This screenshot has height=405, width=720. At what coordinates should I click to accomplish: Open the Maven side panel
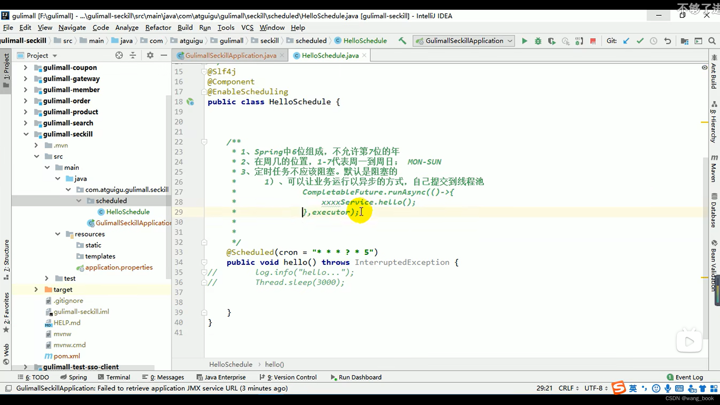click(x=714, y=168)
